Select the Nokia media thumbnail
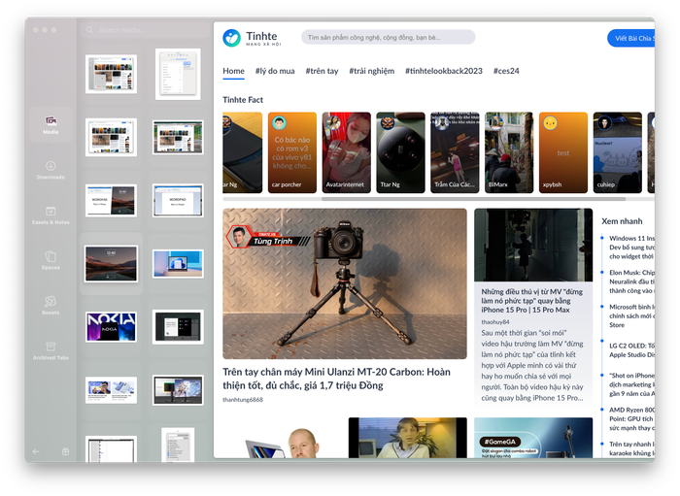 click(x=111, y=327)
